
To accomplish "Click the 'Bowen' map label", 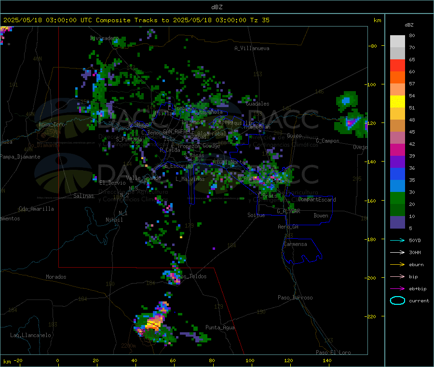I will click(321, 216).
